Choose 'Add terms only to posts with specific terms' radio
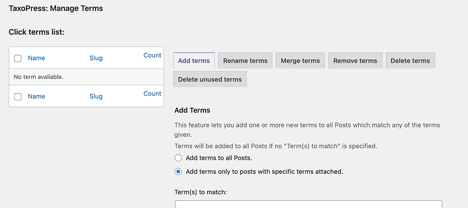Image resolution: width=468 pixels, height=208 pixels. click(178, 172)
